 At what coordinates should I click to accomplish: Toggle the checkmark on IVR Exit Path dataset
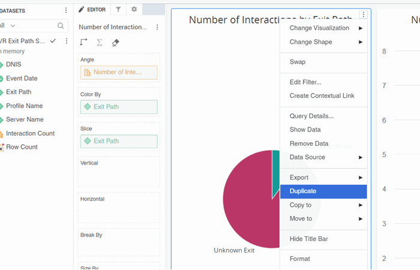pos(53,41)
